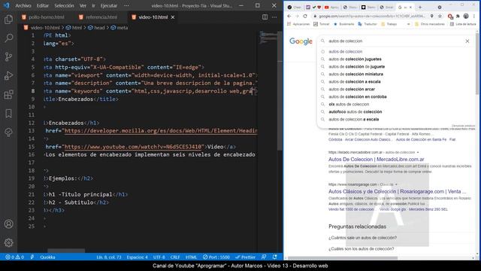Open the Chrome three-dot menu
This screenshot has height=271, width=481.
point(474,16)
